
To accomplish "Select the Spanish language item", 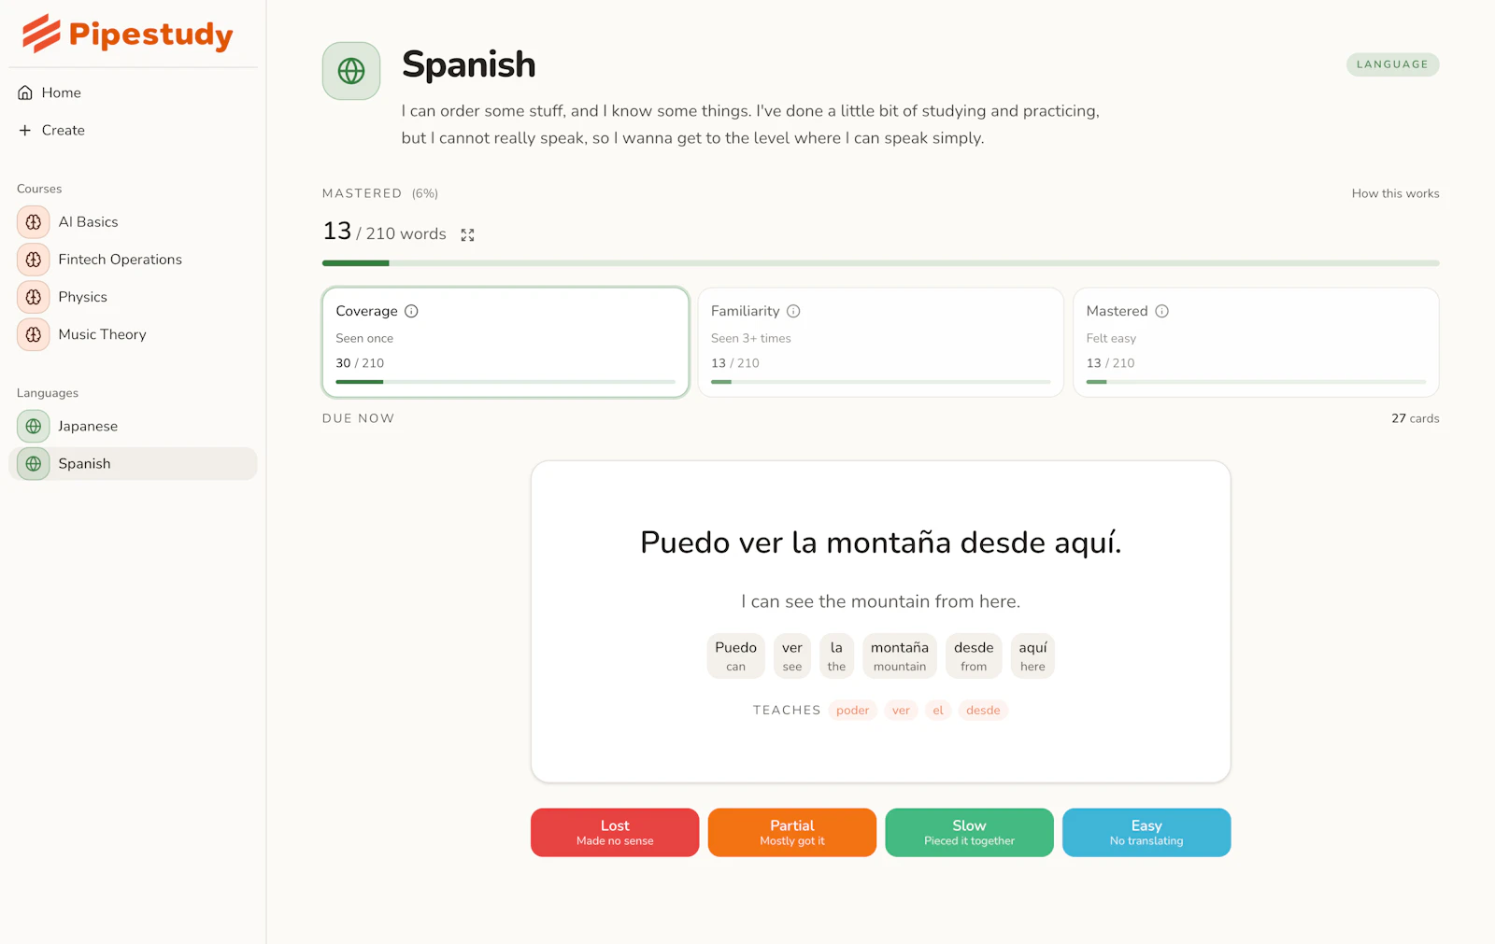I will [133, 464].
